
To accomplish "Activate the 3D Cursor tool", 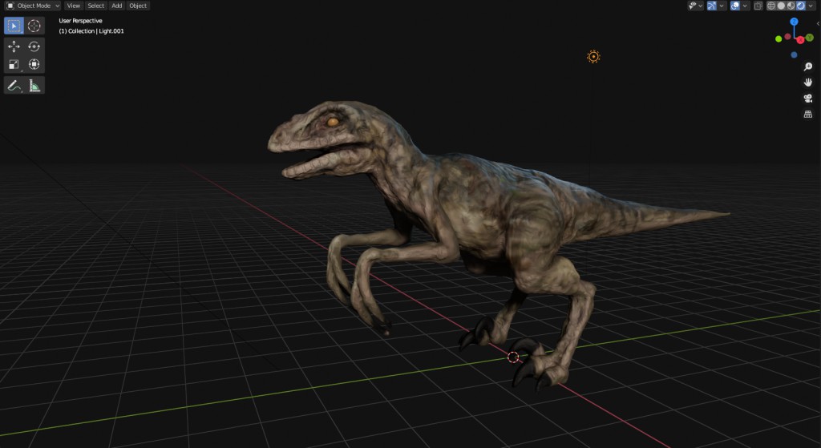I will point(34,26).
